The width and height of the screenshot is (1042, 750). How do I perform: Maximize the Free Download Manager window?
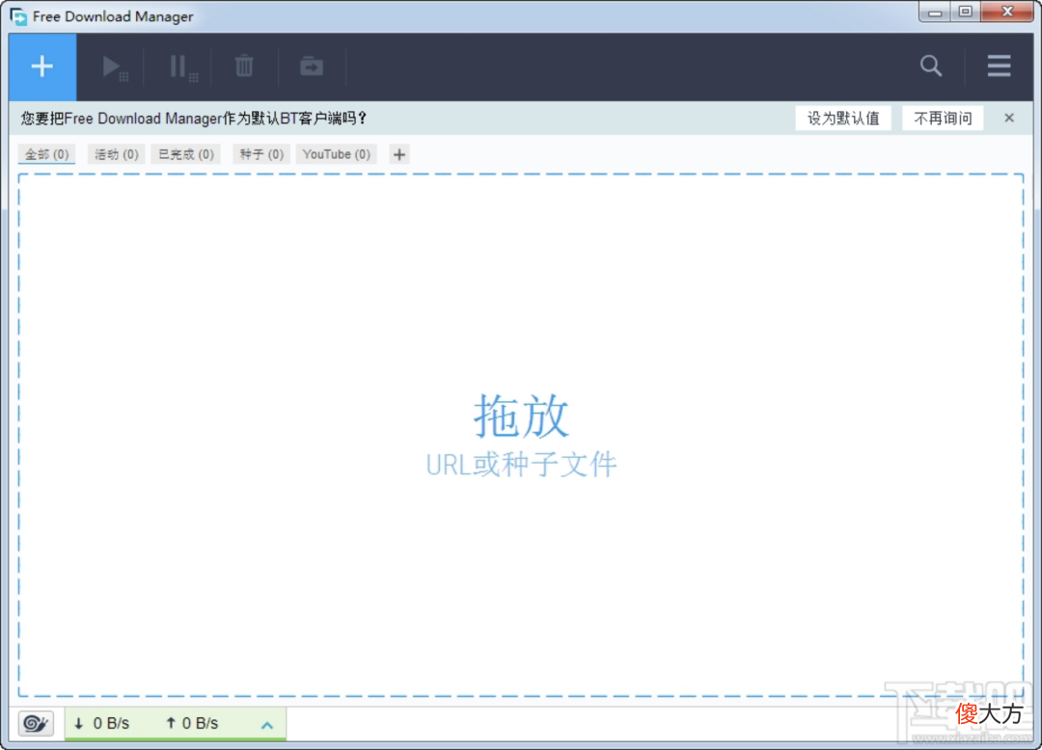click(x=966, y=12)
